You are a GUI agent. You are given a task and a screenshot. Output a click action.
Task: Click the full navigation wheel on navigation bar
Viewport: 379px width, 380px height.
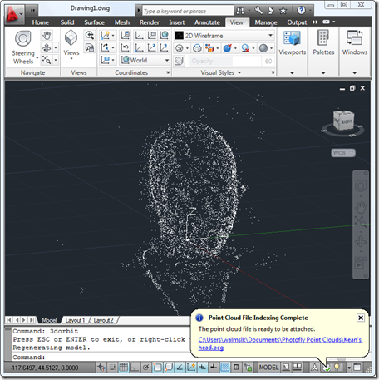click(x=361, y=185)
